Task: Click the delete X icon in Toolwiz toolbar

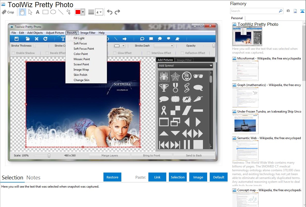Action: click(37, 39)
